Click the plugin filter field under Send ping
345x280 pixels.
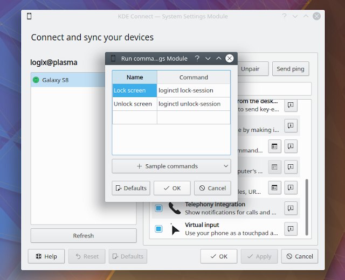pos(274,89)
